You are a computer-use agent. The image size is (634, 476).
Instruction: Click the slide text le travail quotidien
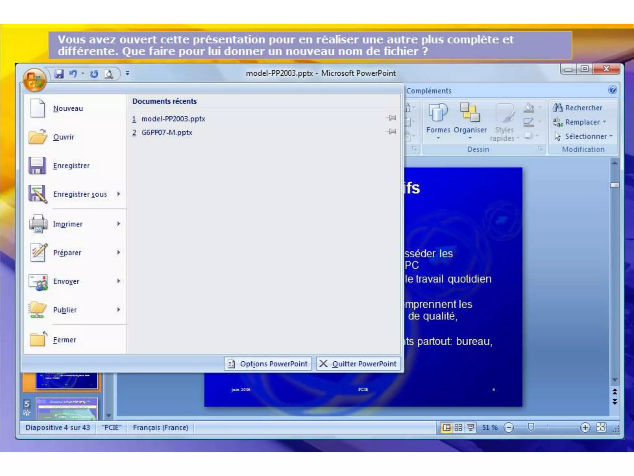pyautogui.click(x=448, y=279)
